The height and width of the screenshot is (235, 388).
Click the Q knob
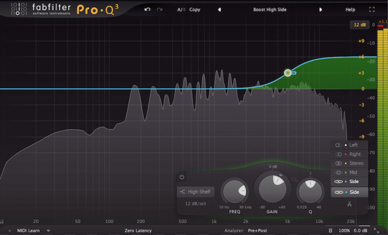pos(310,191)
